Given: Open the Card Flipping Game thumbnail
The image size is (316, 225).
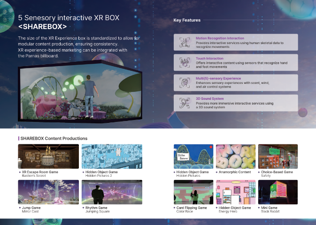Looking at the screenshot, I should (193, 192).
